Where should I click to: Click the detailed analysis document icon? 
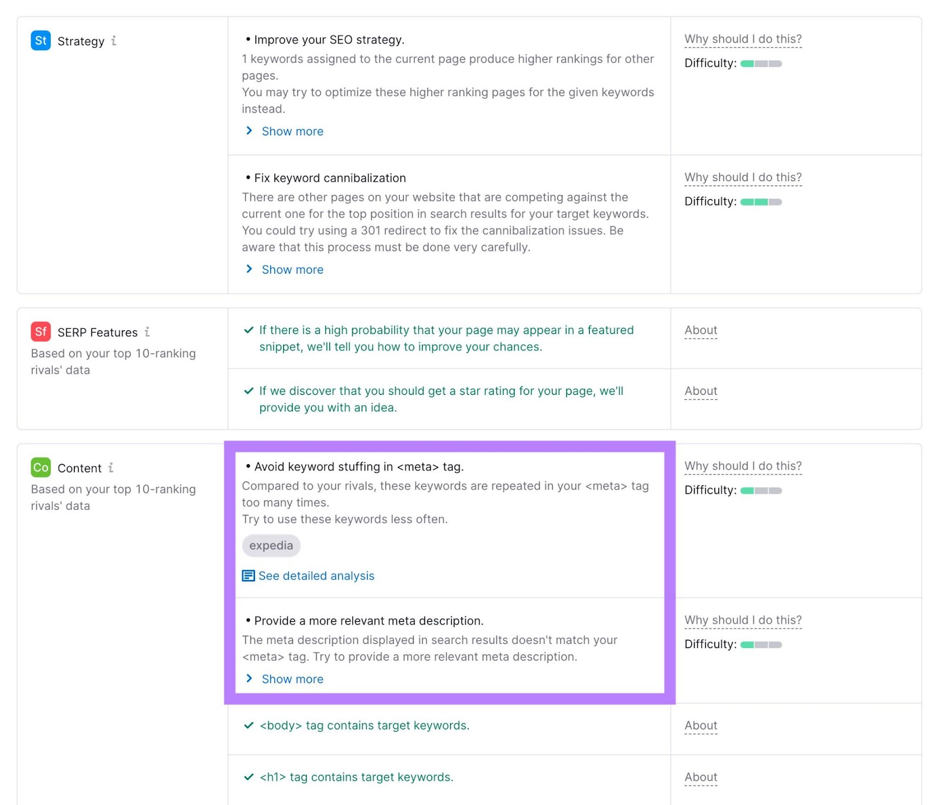(249, 576)
